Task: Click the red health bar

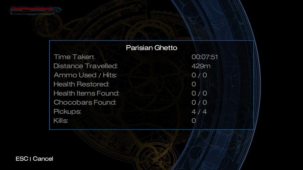Action: (x=32, y=10)
